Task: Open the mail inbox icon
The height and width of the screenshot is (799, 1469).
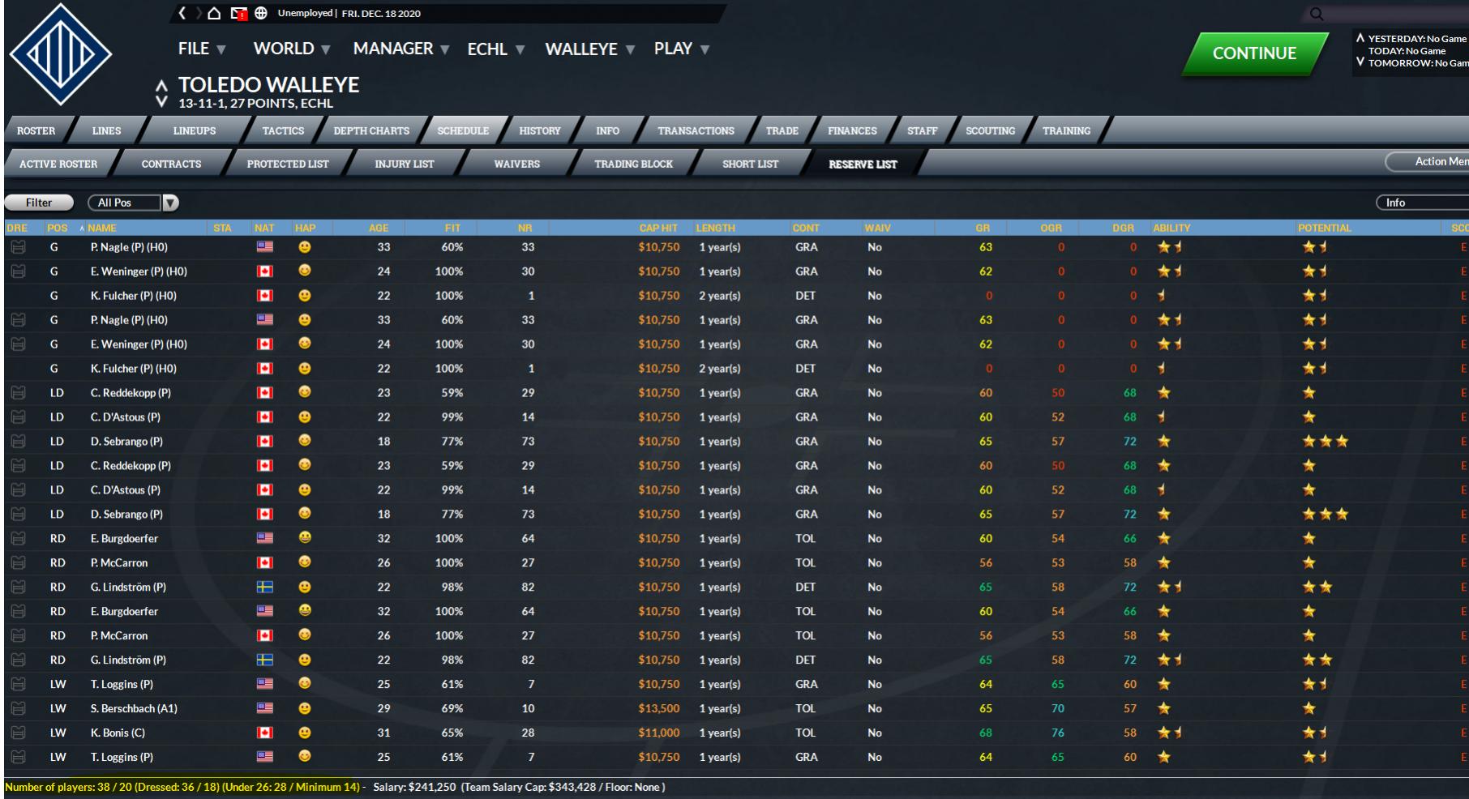Action: click(238, 13)
